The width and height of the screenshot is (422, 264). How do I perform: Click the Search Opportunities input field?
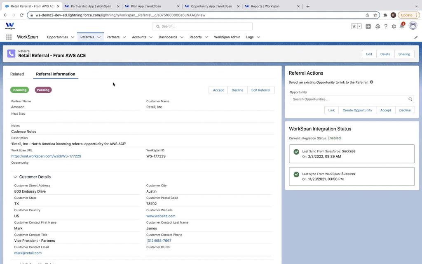[x=352, y=99]
